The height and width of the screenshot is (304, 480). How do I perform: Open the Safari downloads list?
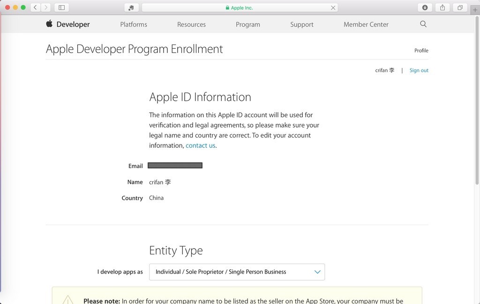(x=425, y=8)
